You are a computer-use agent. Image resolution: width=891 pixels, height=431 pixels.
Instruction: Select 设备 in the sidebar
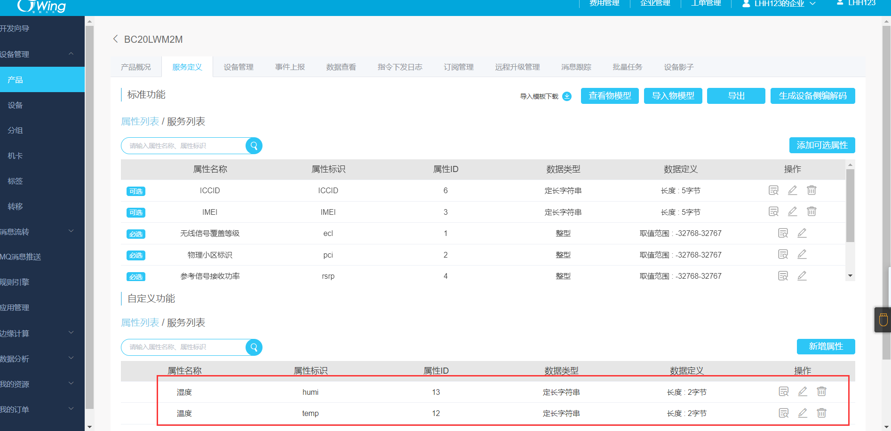tap(15, 105)
